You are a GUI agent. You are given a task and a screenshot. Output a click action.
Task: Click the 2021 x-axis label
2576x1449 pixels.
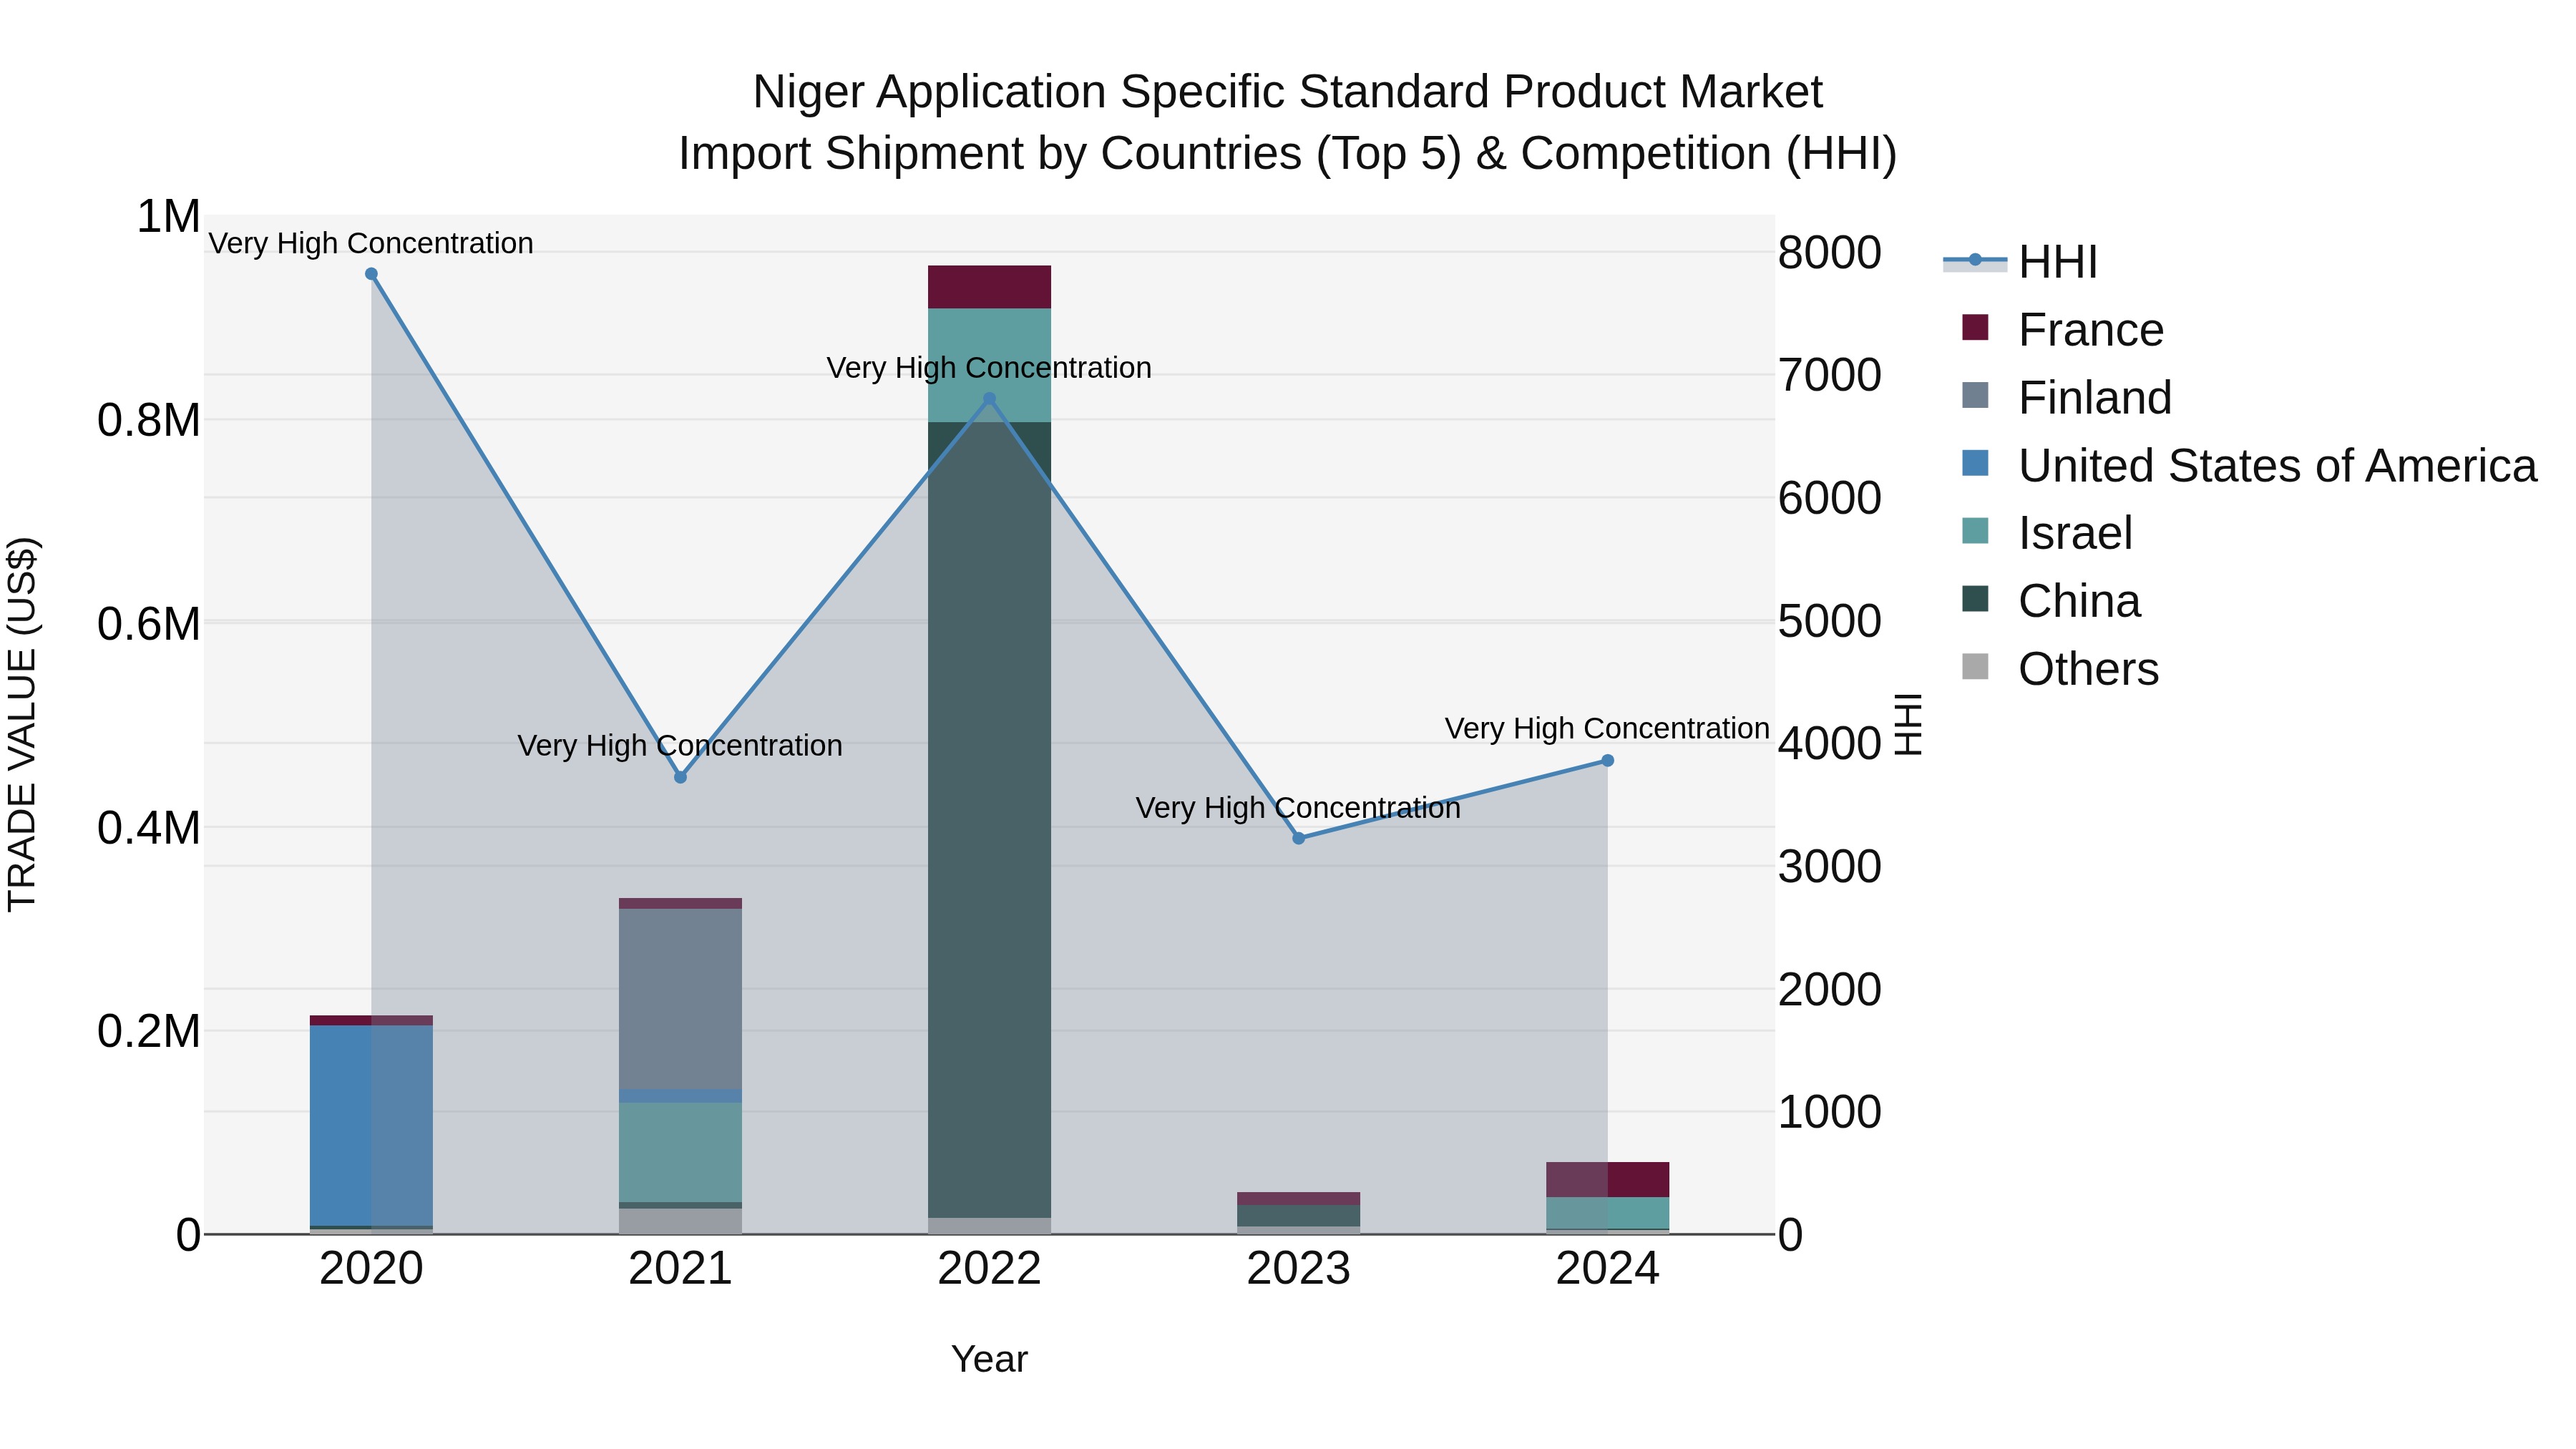[x=680, y=1269]
